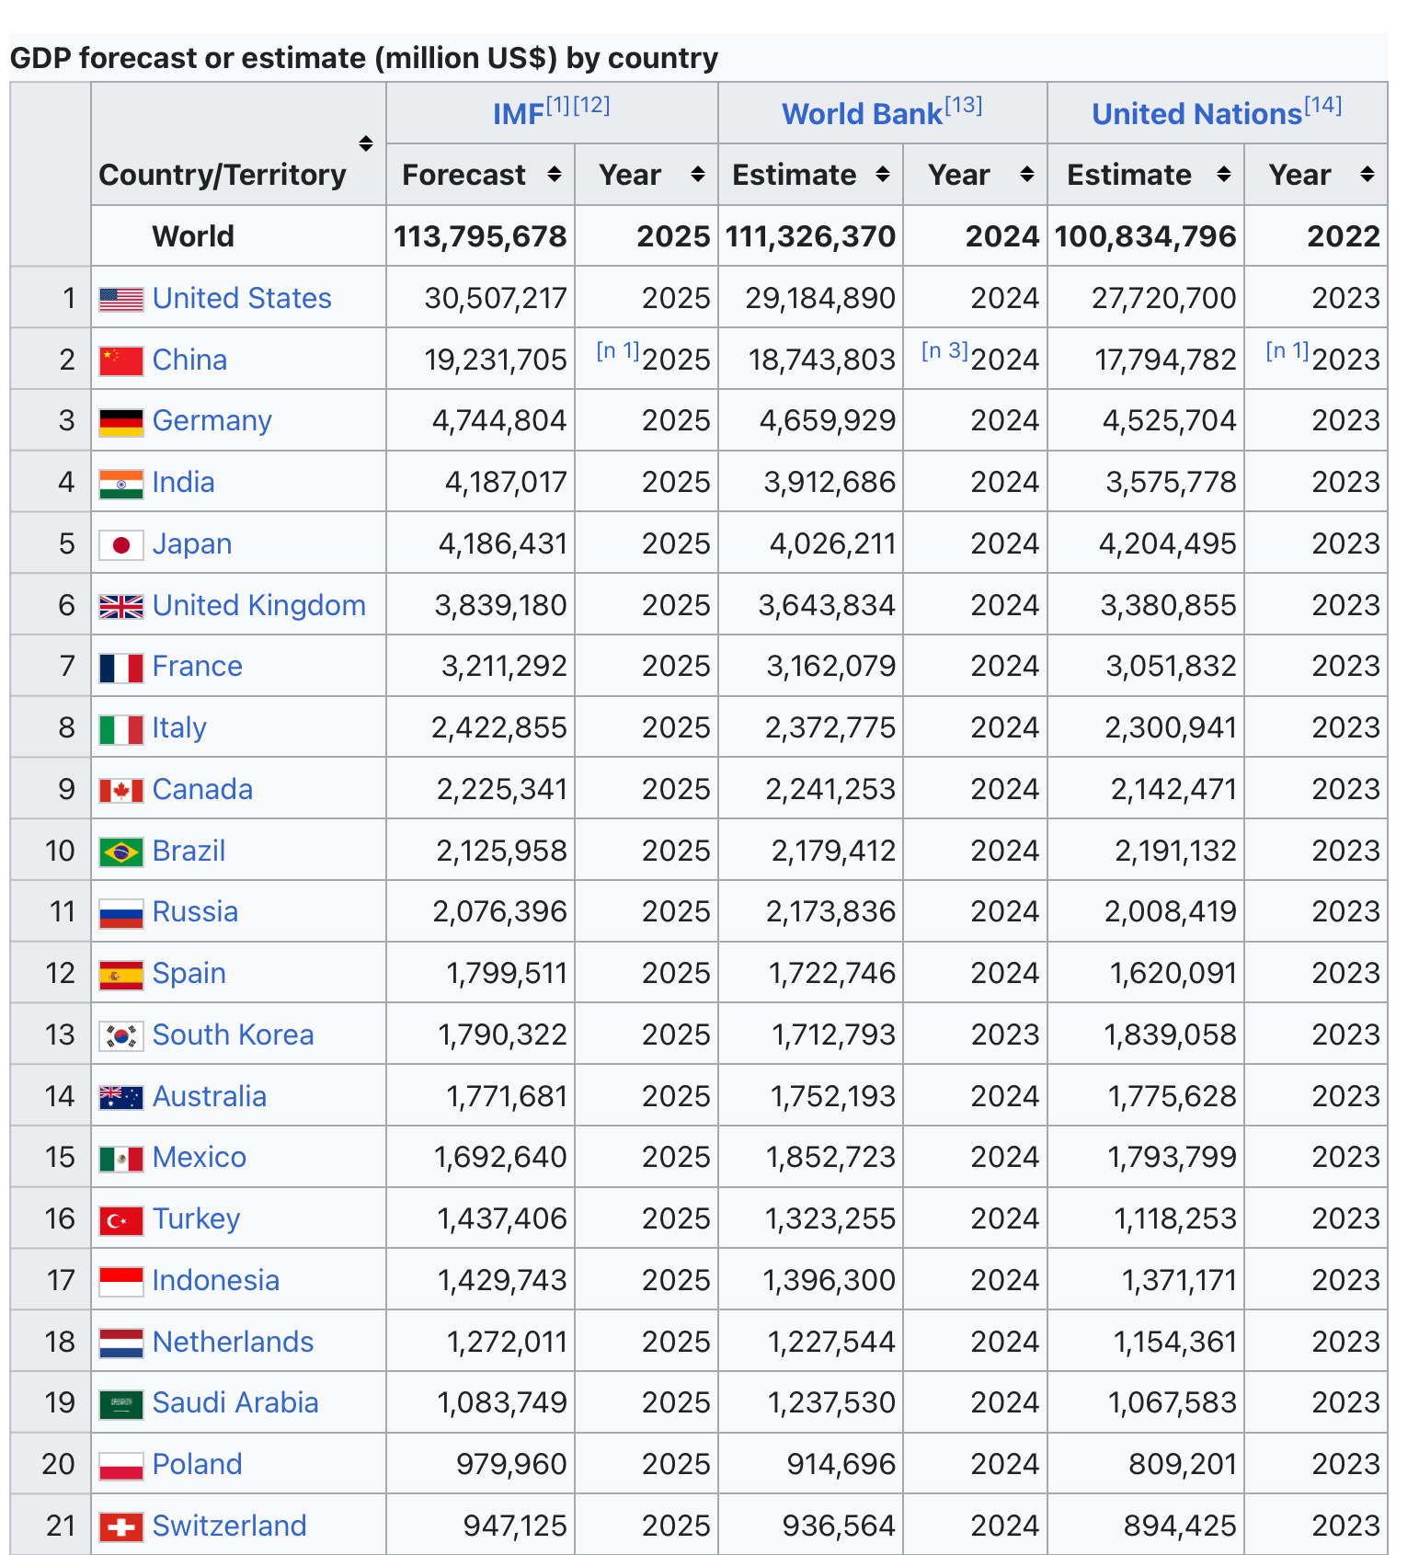Go to the Brazil article link
This screenshot has width=1419, height=1555.
[189, 852]
